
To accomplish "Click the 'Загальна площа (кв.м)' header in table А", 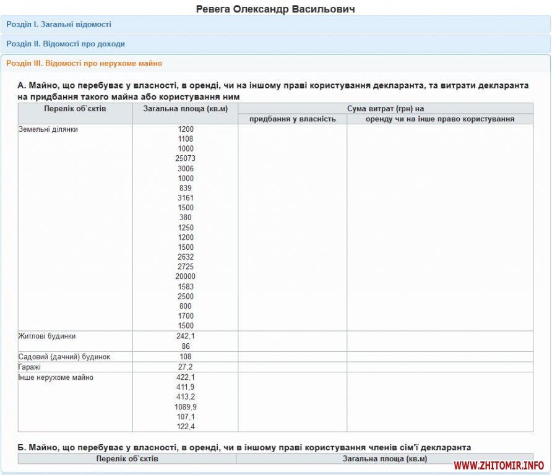I will (x=185, y=109).
